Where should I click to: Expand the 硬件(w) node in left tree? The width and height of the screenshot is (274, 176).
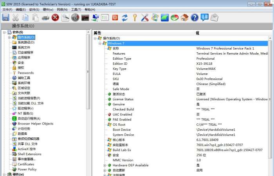(4, 174)
